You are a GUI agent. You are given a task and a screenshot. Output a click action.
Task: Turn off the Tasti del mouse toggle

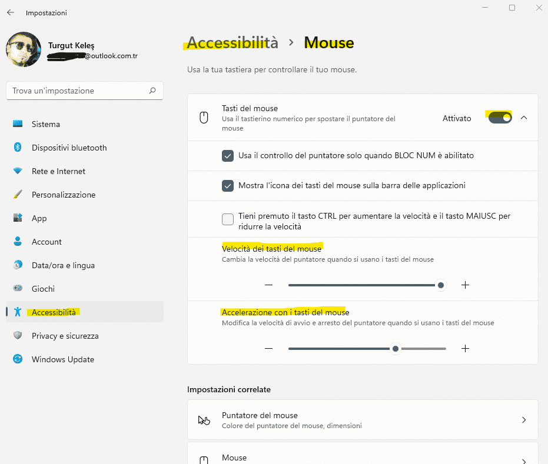click(500, 118)
